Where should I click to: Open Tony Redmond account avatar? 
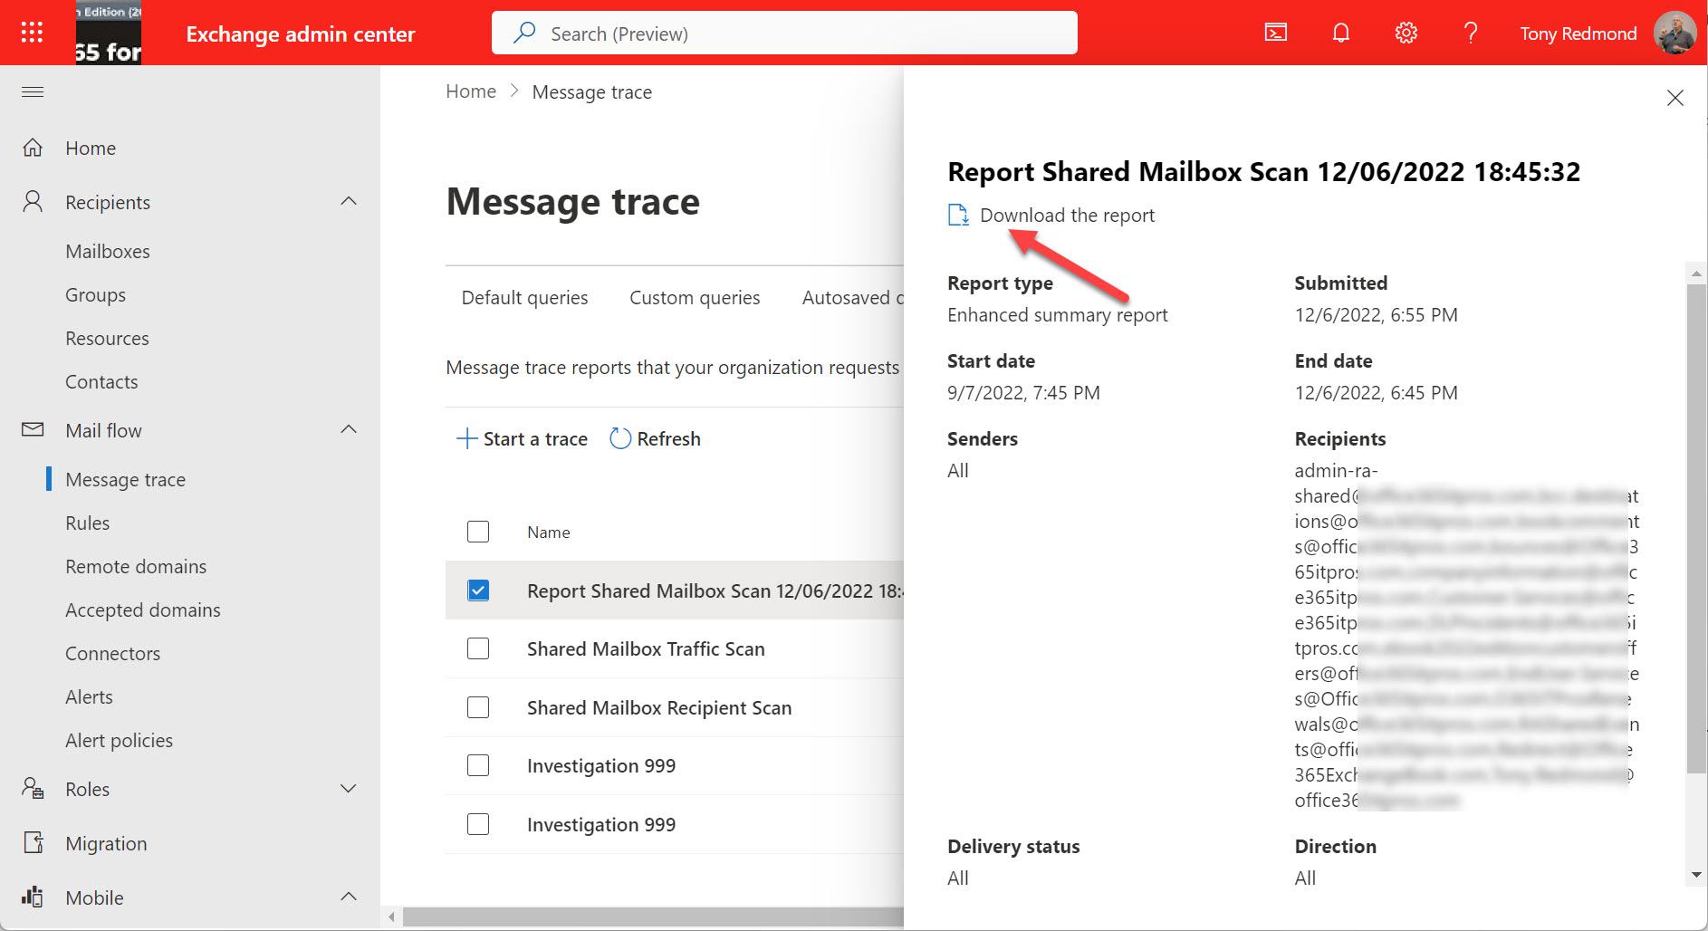(x=1674, y=34)
